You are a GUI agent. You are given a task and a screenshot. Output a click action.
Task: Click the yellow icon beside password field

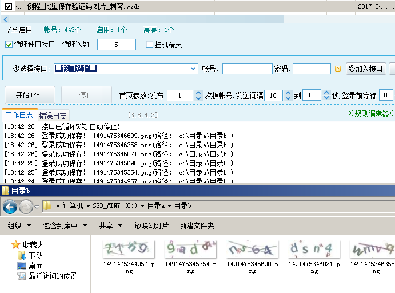coord(338,69)
